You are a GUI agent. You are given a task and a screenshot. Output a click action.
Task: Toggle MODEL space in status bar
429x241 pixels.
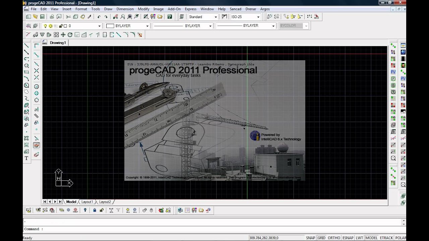pos(371,238)
